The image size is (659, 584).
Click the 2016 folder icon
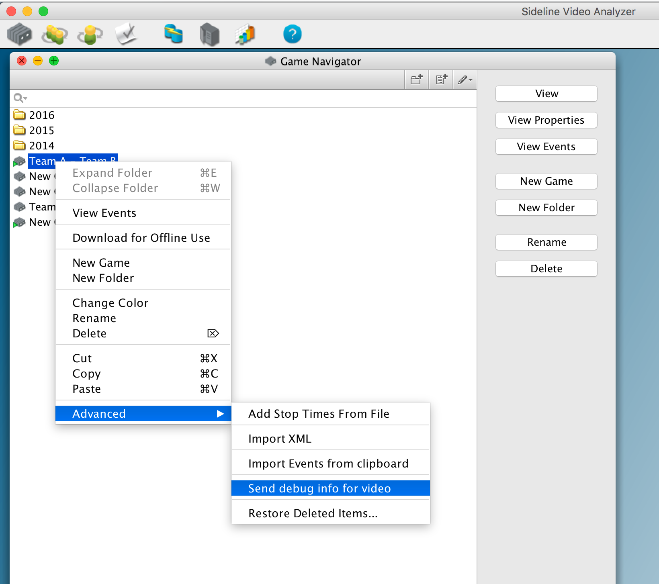coord(19,115)
